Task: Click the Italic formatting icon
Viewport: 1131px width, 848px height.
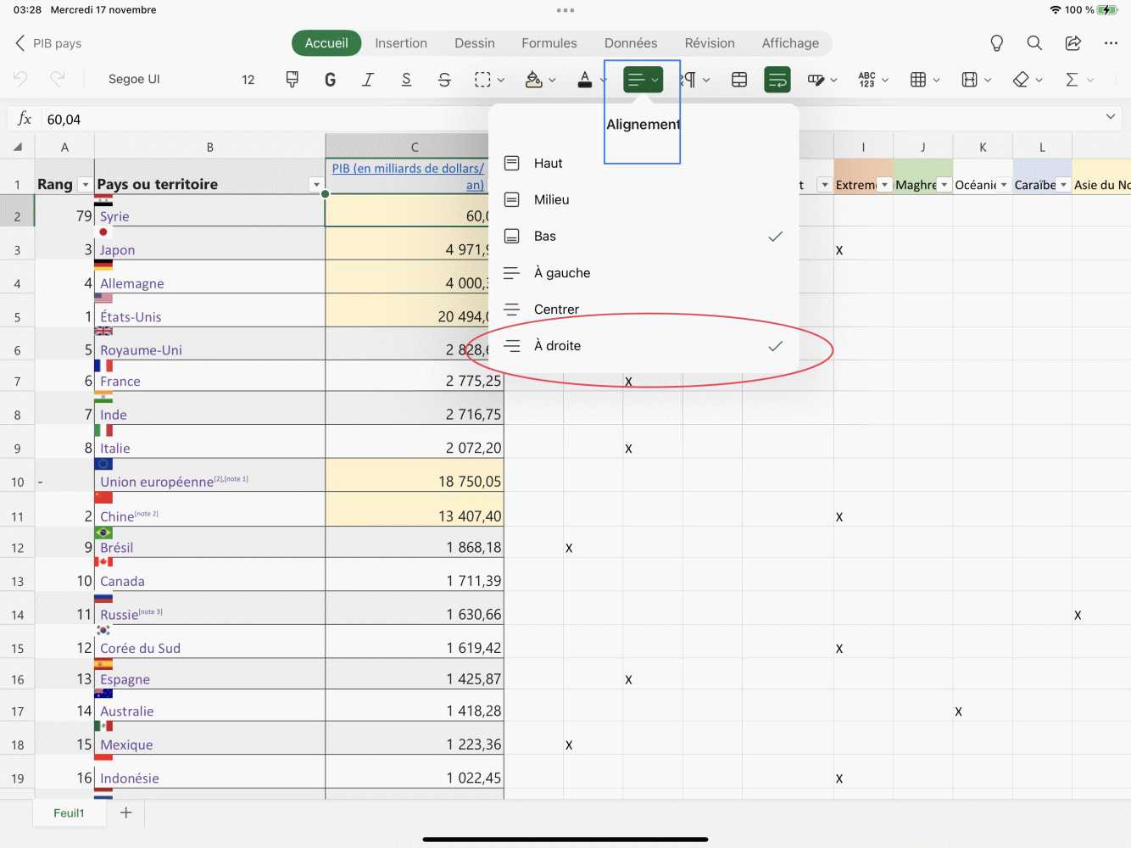Action: click(368, 80)
